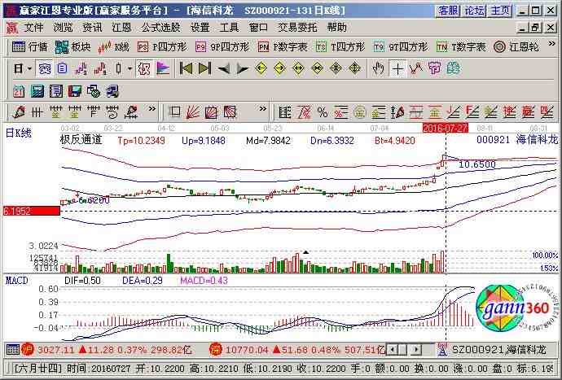
Task: Open the 江恩 menu
Action: click(121, 28)
